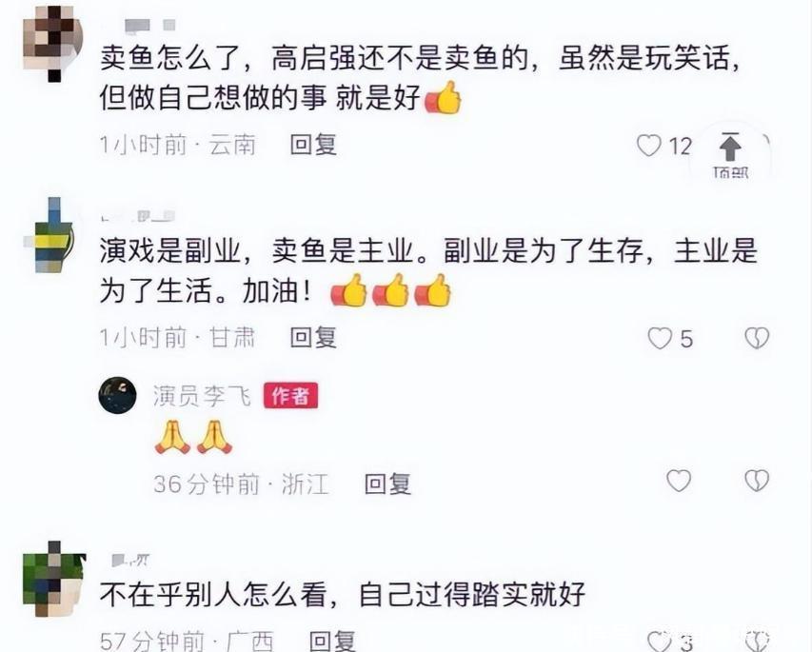Dislike the author's reply from Zhejiang
812x652 pixels.
tap(757, 481)
